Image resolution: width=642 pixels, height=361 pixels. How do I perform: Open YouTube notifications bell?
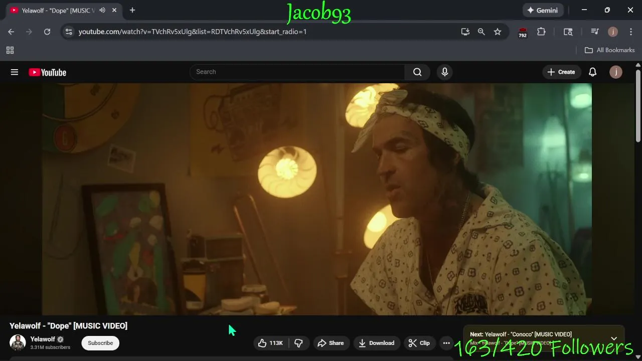tap(592, 72)
